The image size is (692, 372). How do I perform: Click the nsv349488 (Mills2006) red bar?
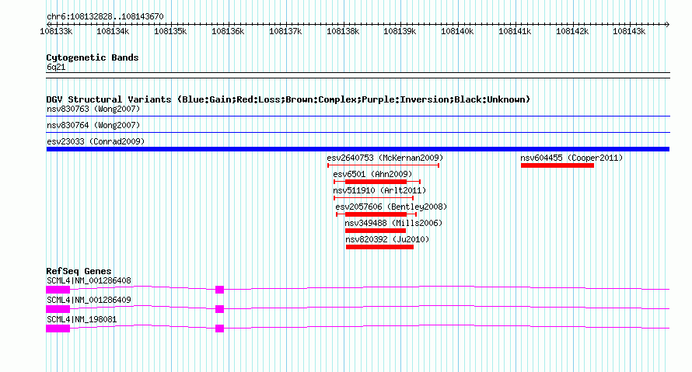(x=375, y=231)
